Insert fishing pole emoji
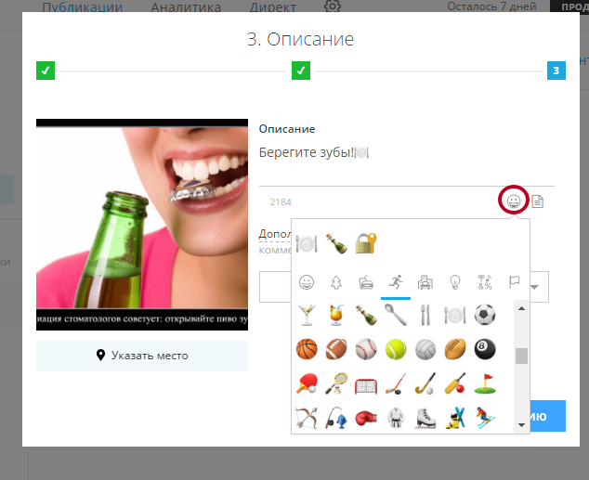Screen dimensions: 589x480 [336, 418]
